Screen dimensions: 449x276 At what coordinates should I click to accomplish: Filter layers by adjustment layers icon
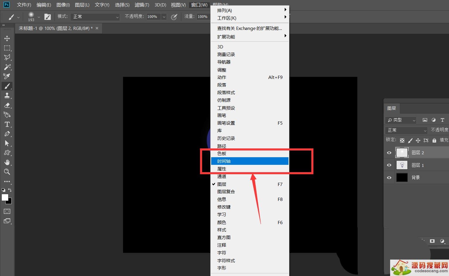(x=434, y=120)
